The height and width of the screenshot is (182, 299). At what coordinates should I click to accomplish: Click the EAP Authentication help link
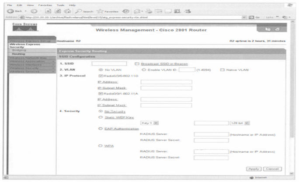[122, 129]
